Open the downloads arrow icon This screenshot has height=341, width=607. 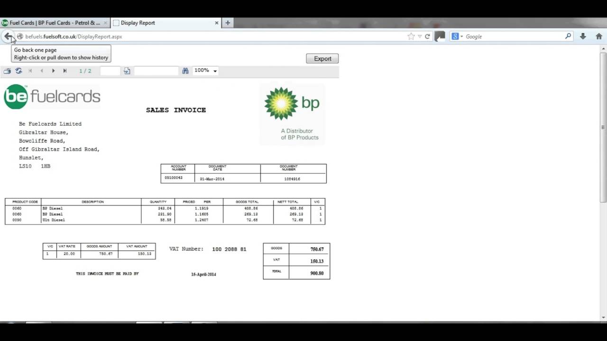pyautogui.click(x=583, y=36)
